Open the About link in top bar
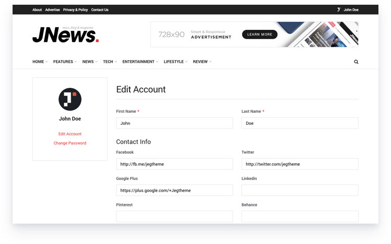 (x=37, y=9)
